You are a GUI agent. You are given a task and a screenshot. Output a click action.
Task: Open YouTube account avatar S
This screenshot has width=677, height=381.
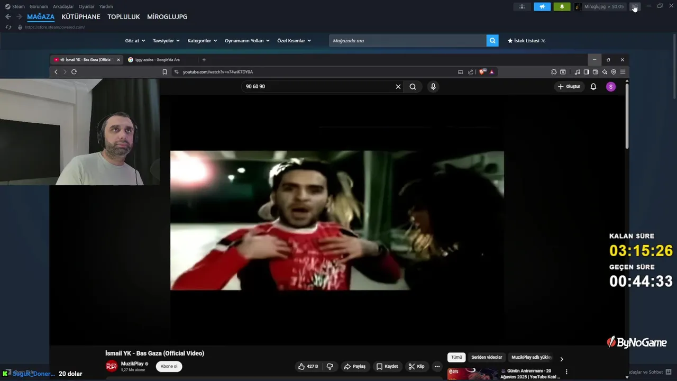click(x=611, y=87)
